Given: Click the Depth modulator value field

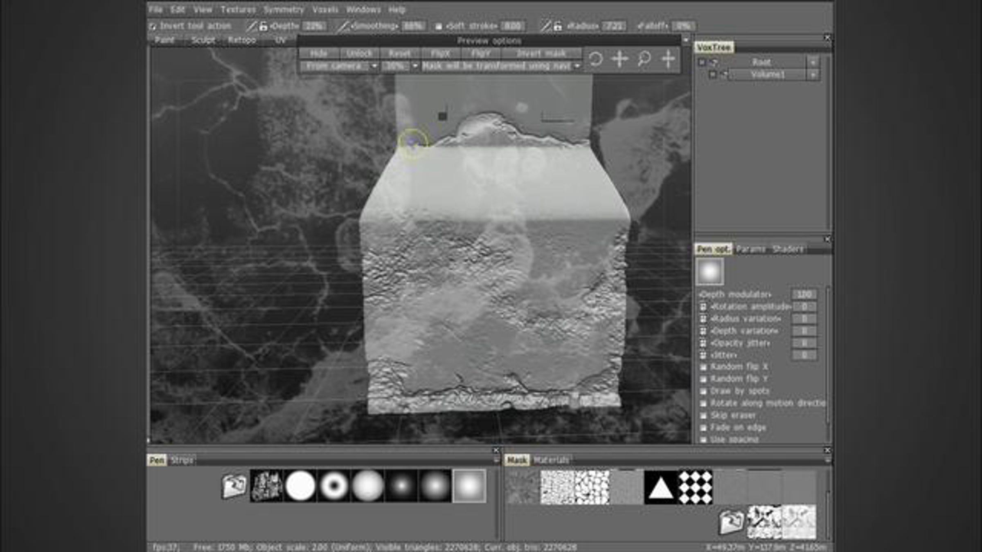Looking at the screenshot, I should click(804, 294).
